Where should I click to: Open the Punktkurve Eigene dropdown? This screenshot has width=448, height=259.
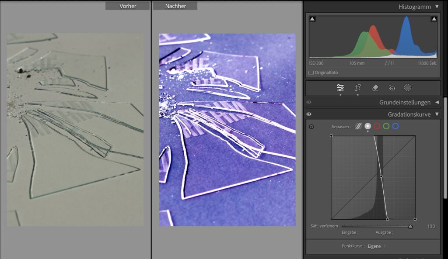tap(377, 246)
